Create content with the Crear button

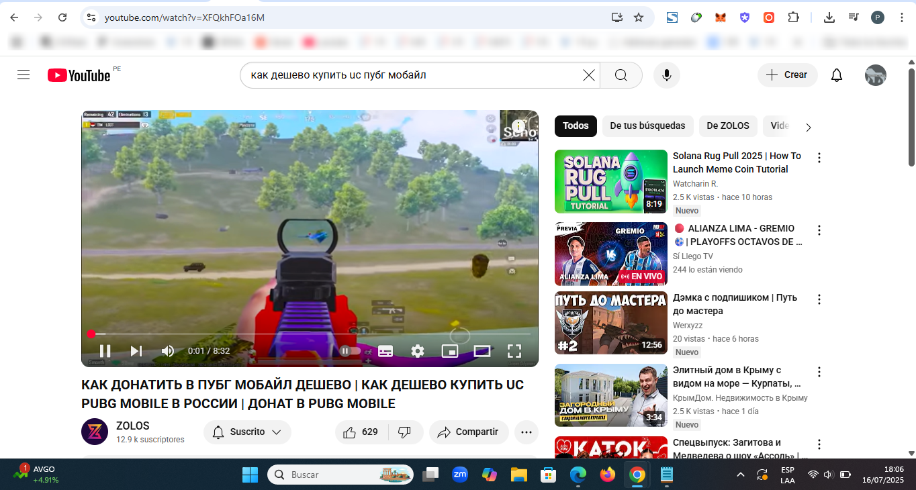click(788, 75)
